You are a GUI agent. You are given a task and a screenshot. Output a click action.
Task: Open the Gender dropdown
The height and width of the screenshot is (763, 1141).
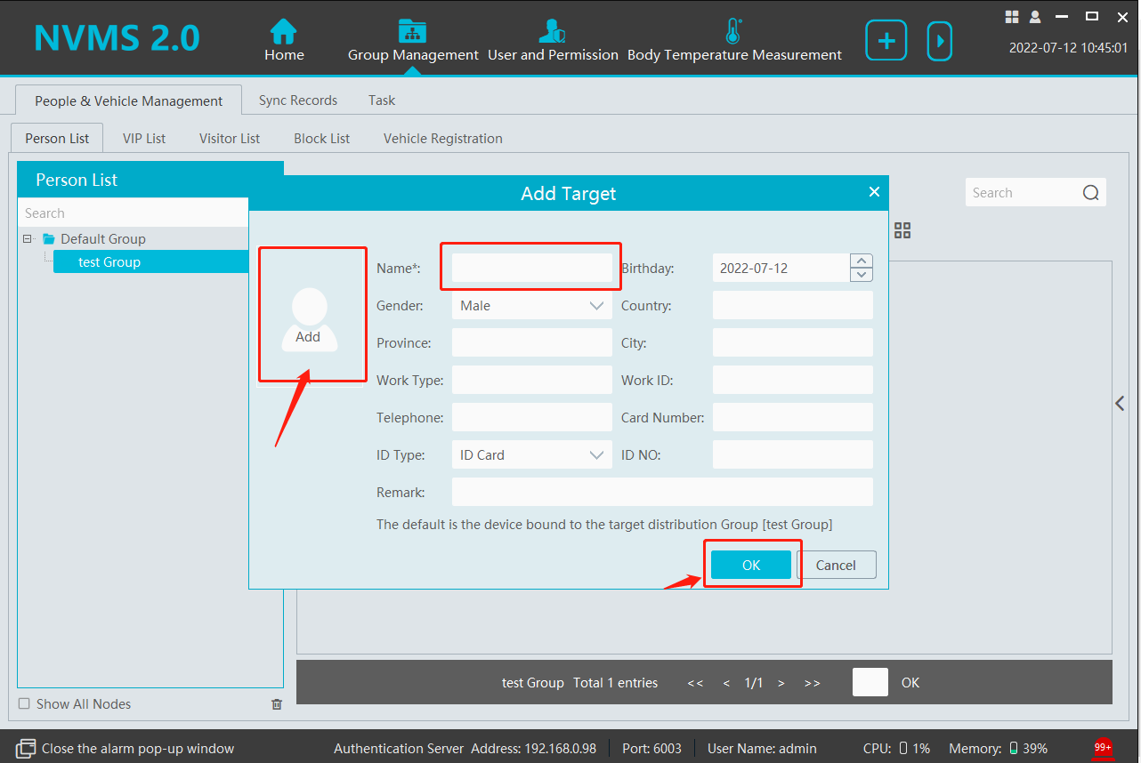pyautogui.click(x=532, y=305)
